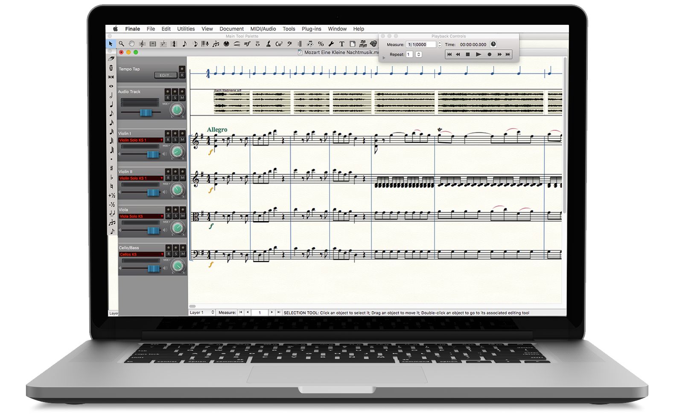
Task: Open Violin I instrument sound dropdown
Action: 141,140
